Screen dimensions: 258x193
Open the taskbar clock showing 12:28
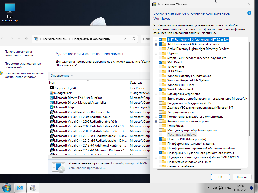coord(240,188)
